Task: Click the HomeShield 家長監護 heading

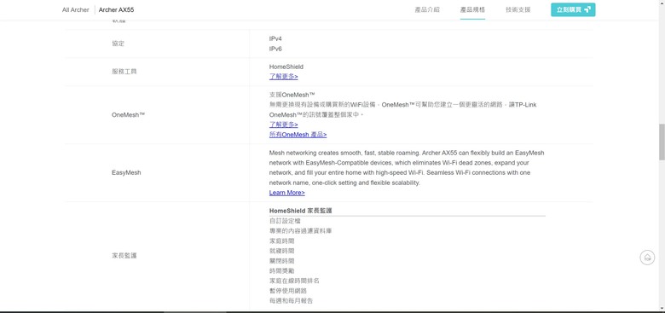Action: point(300,211)
